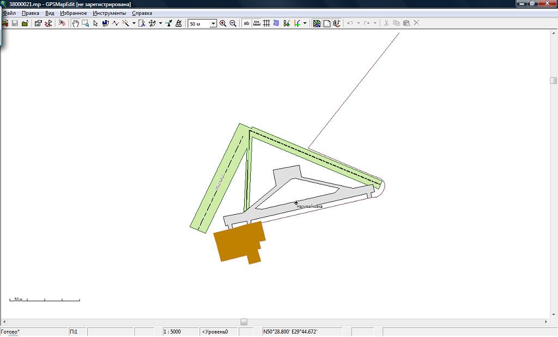Choose the arrow select objects tool
The image size is (558, 337).
coord(95,23)
